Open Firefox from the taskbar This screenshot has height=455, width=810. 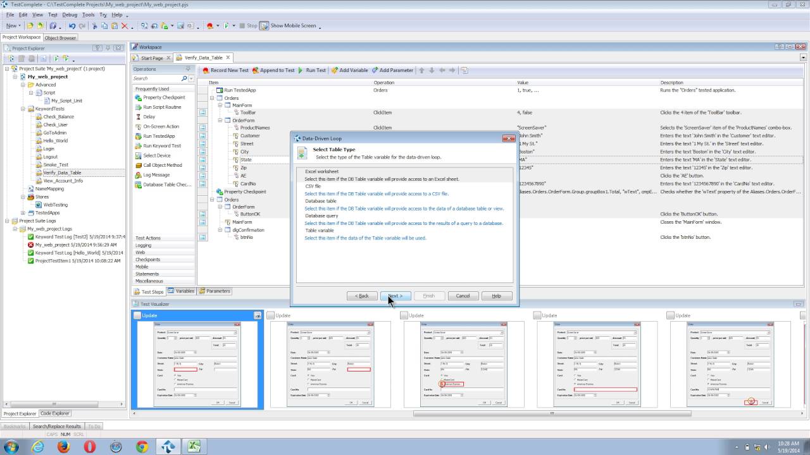pos(64,447)
